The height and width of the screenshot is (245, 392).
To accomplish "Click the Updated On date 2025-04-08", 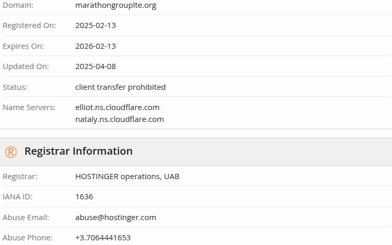I will 96,66.
